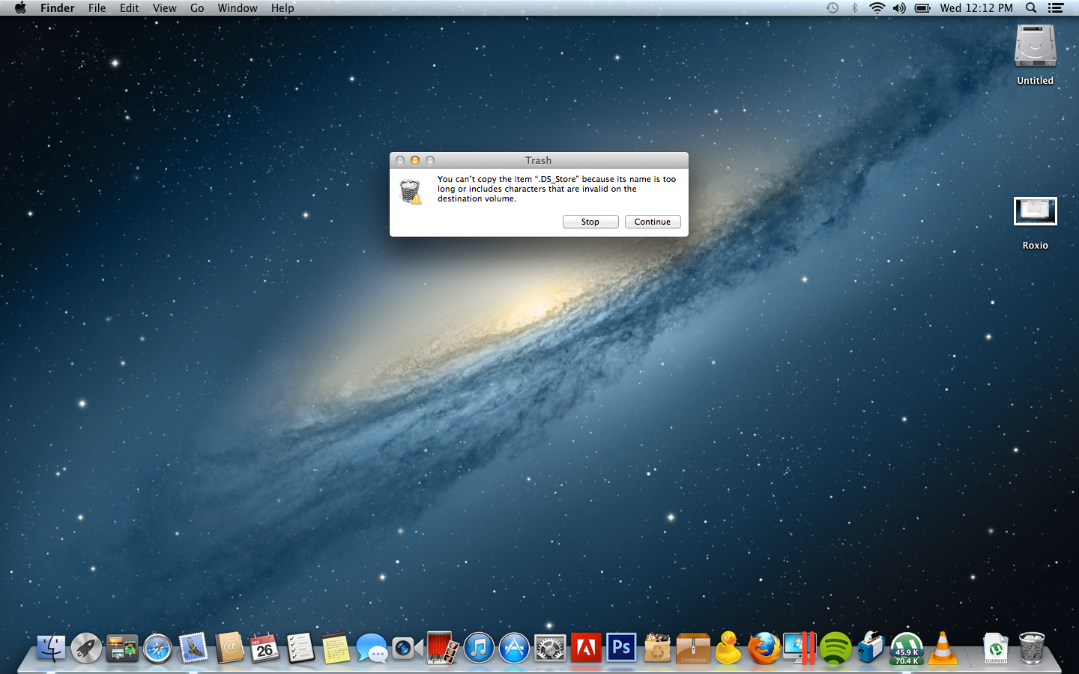Launch Launchpad rocket icon in dock
The height and width of the screenshot is (674, 1079).
(86, 649)
